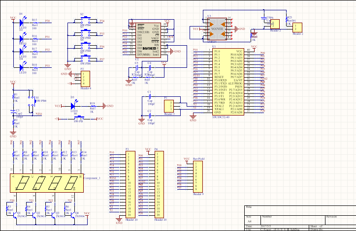Viewport: 356px width, 231px height.
Task: Click the date value 2017/5/5
Action: click(x=265, y=226)
